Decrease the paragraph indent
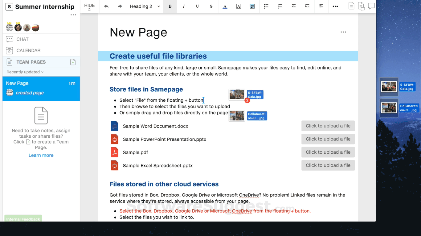 [x=293, y=6]
